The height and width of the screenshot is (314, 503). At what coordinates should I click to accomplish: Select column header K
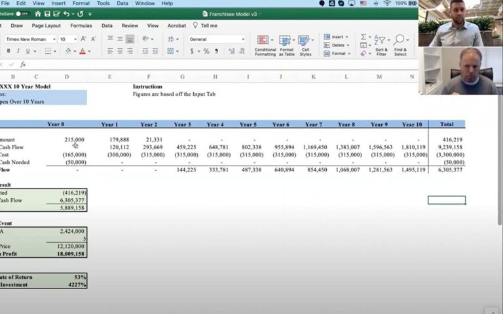(x=314, y=77)
